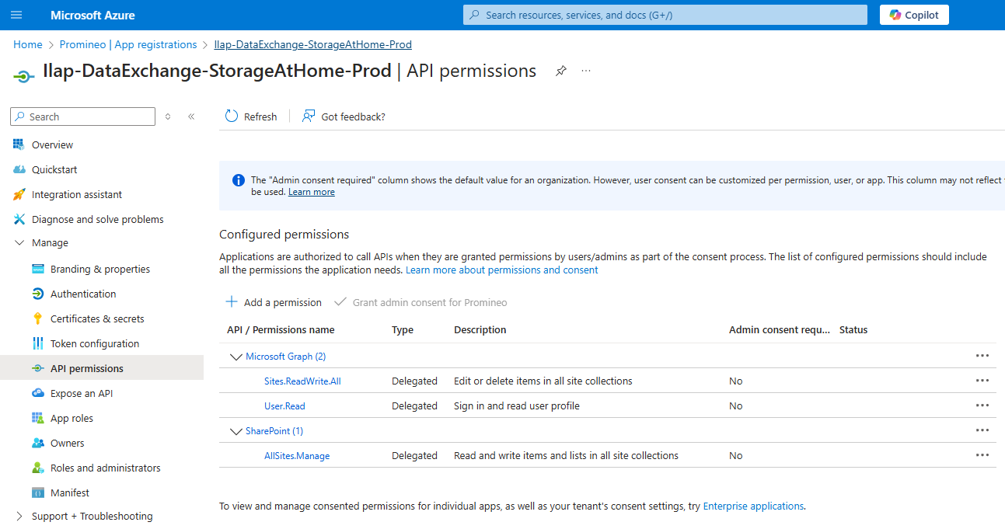Pin the API permissions blade
The width and height of the screenshot is (1005, 529).
click(560, 71)
